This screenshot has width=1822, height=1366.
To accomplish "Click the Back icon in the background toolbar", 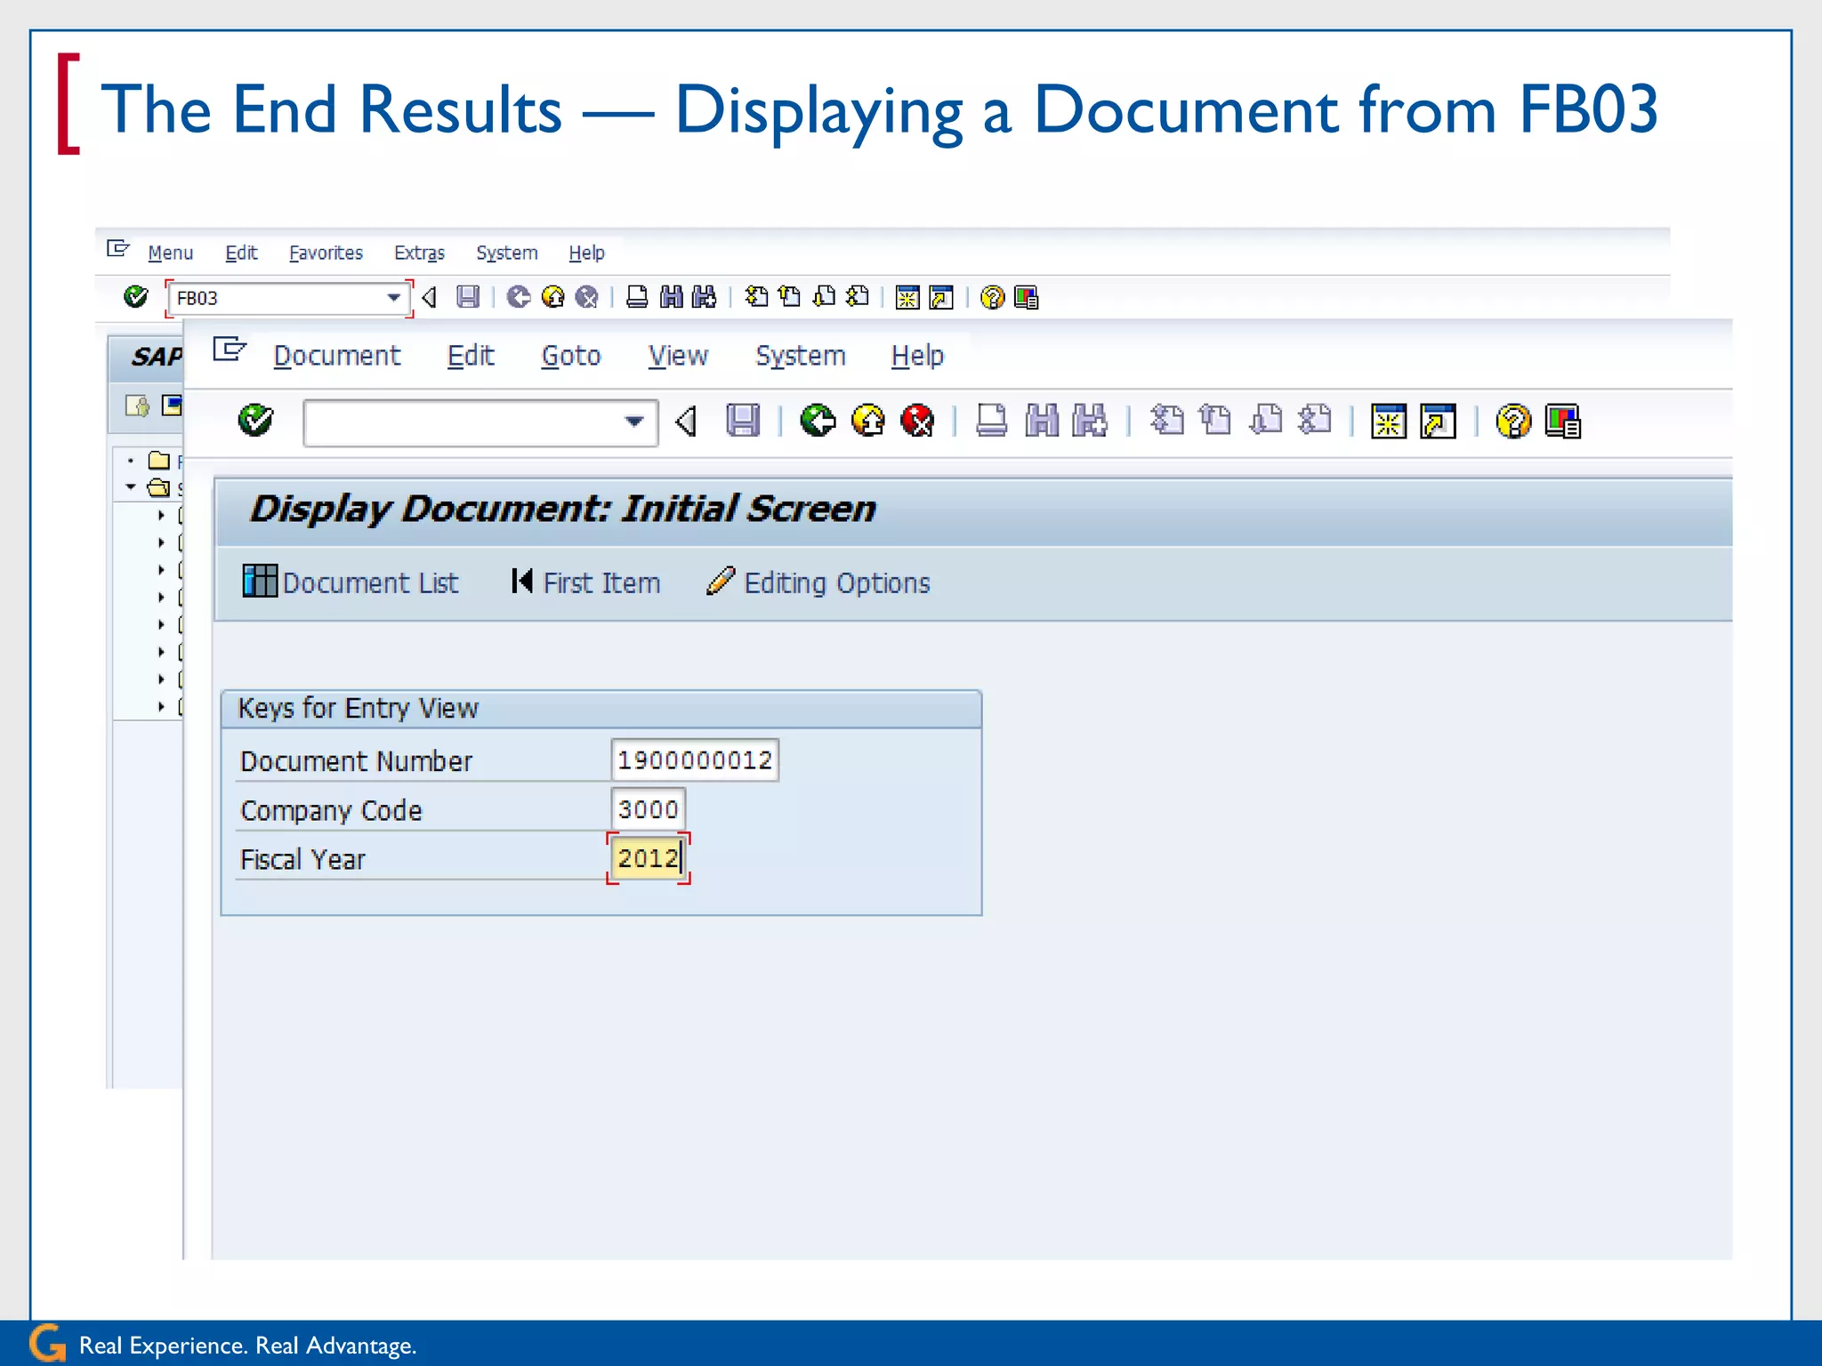I will click(519, 297).
